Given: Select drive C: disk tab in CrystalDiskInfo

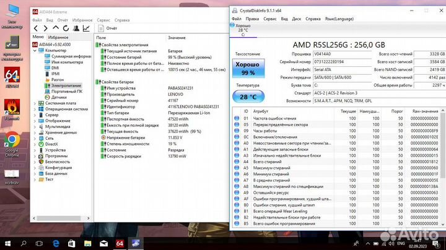Looking at the screenshot, I should [243, 30].
